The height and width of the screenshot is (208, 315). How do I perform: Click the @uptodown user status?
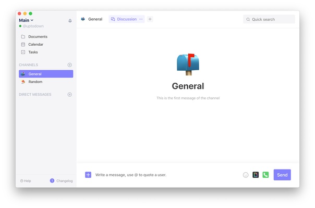[31, 26]
